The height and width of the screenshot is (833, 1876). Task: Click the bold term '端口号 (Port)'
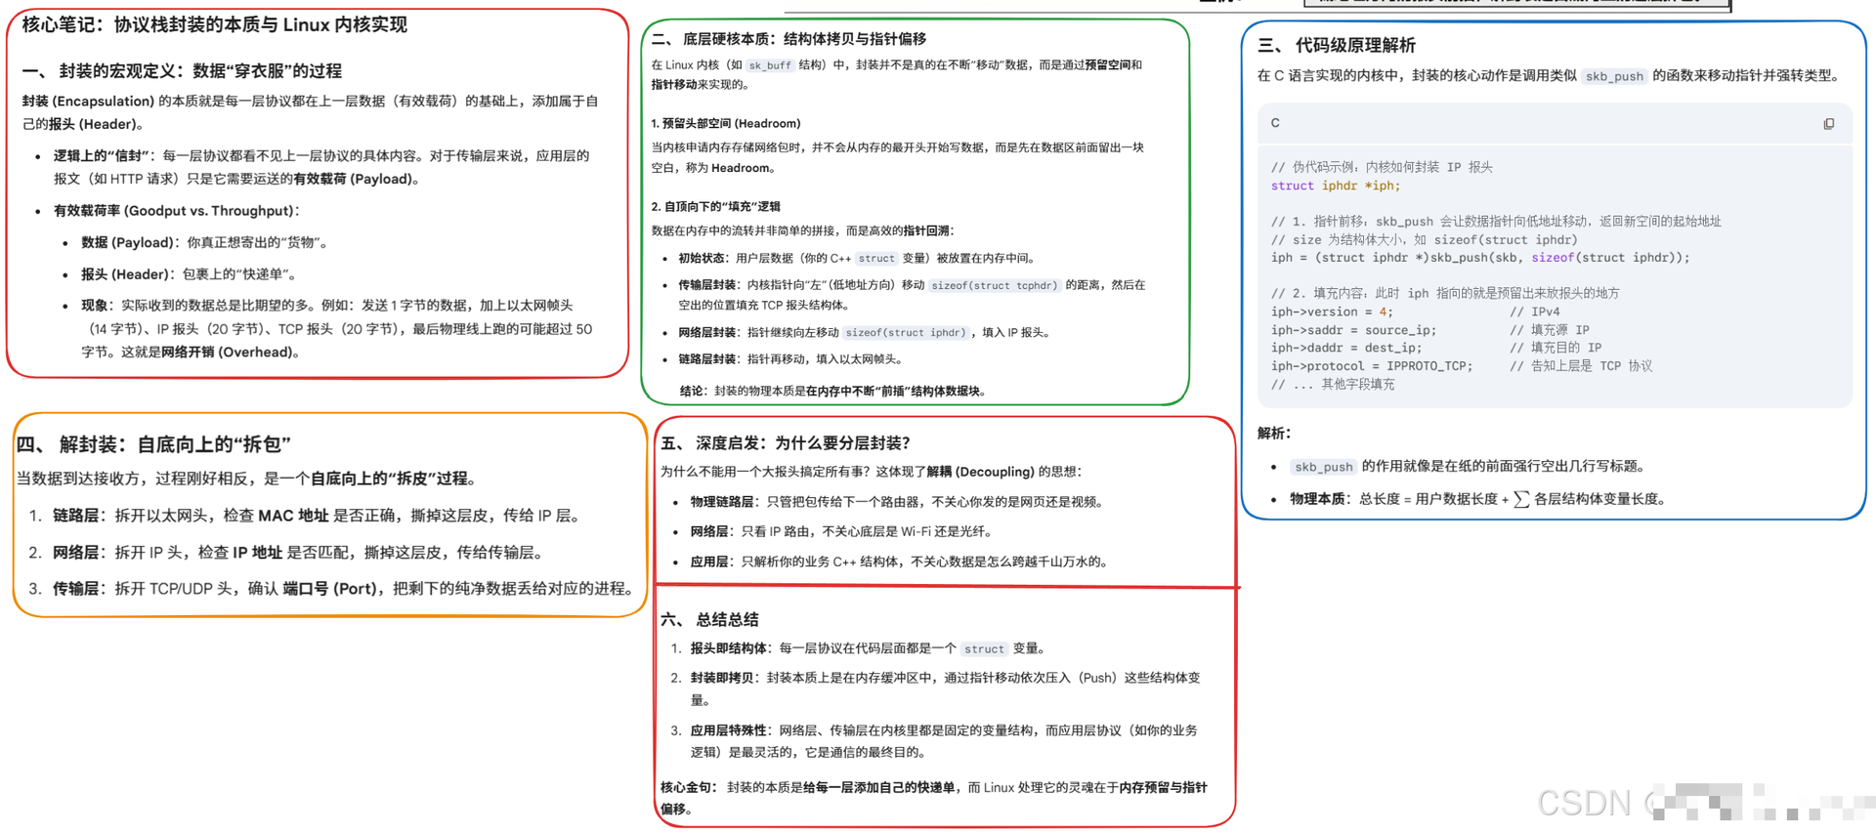point(329,589)
